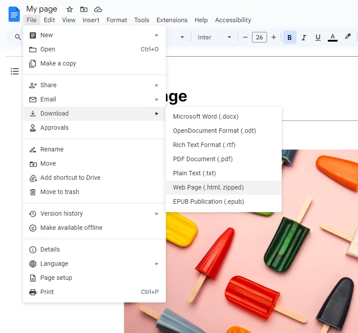The width and height of the screenshot is (358, 333).
Task: Apply underline formatting
Action: point(318,37)
